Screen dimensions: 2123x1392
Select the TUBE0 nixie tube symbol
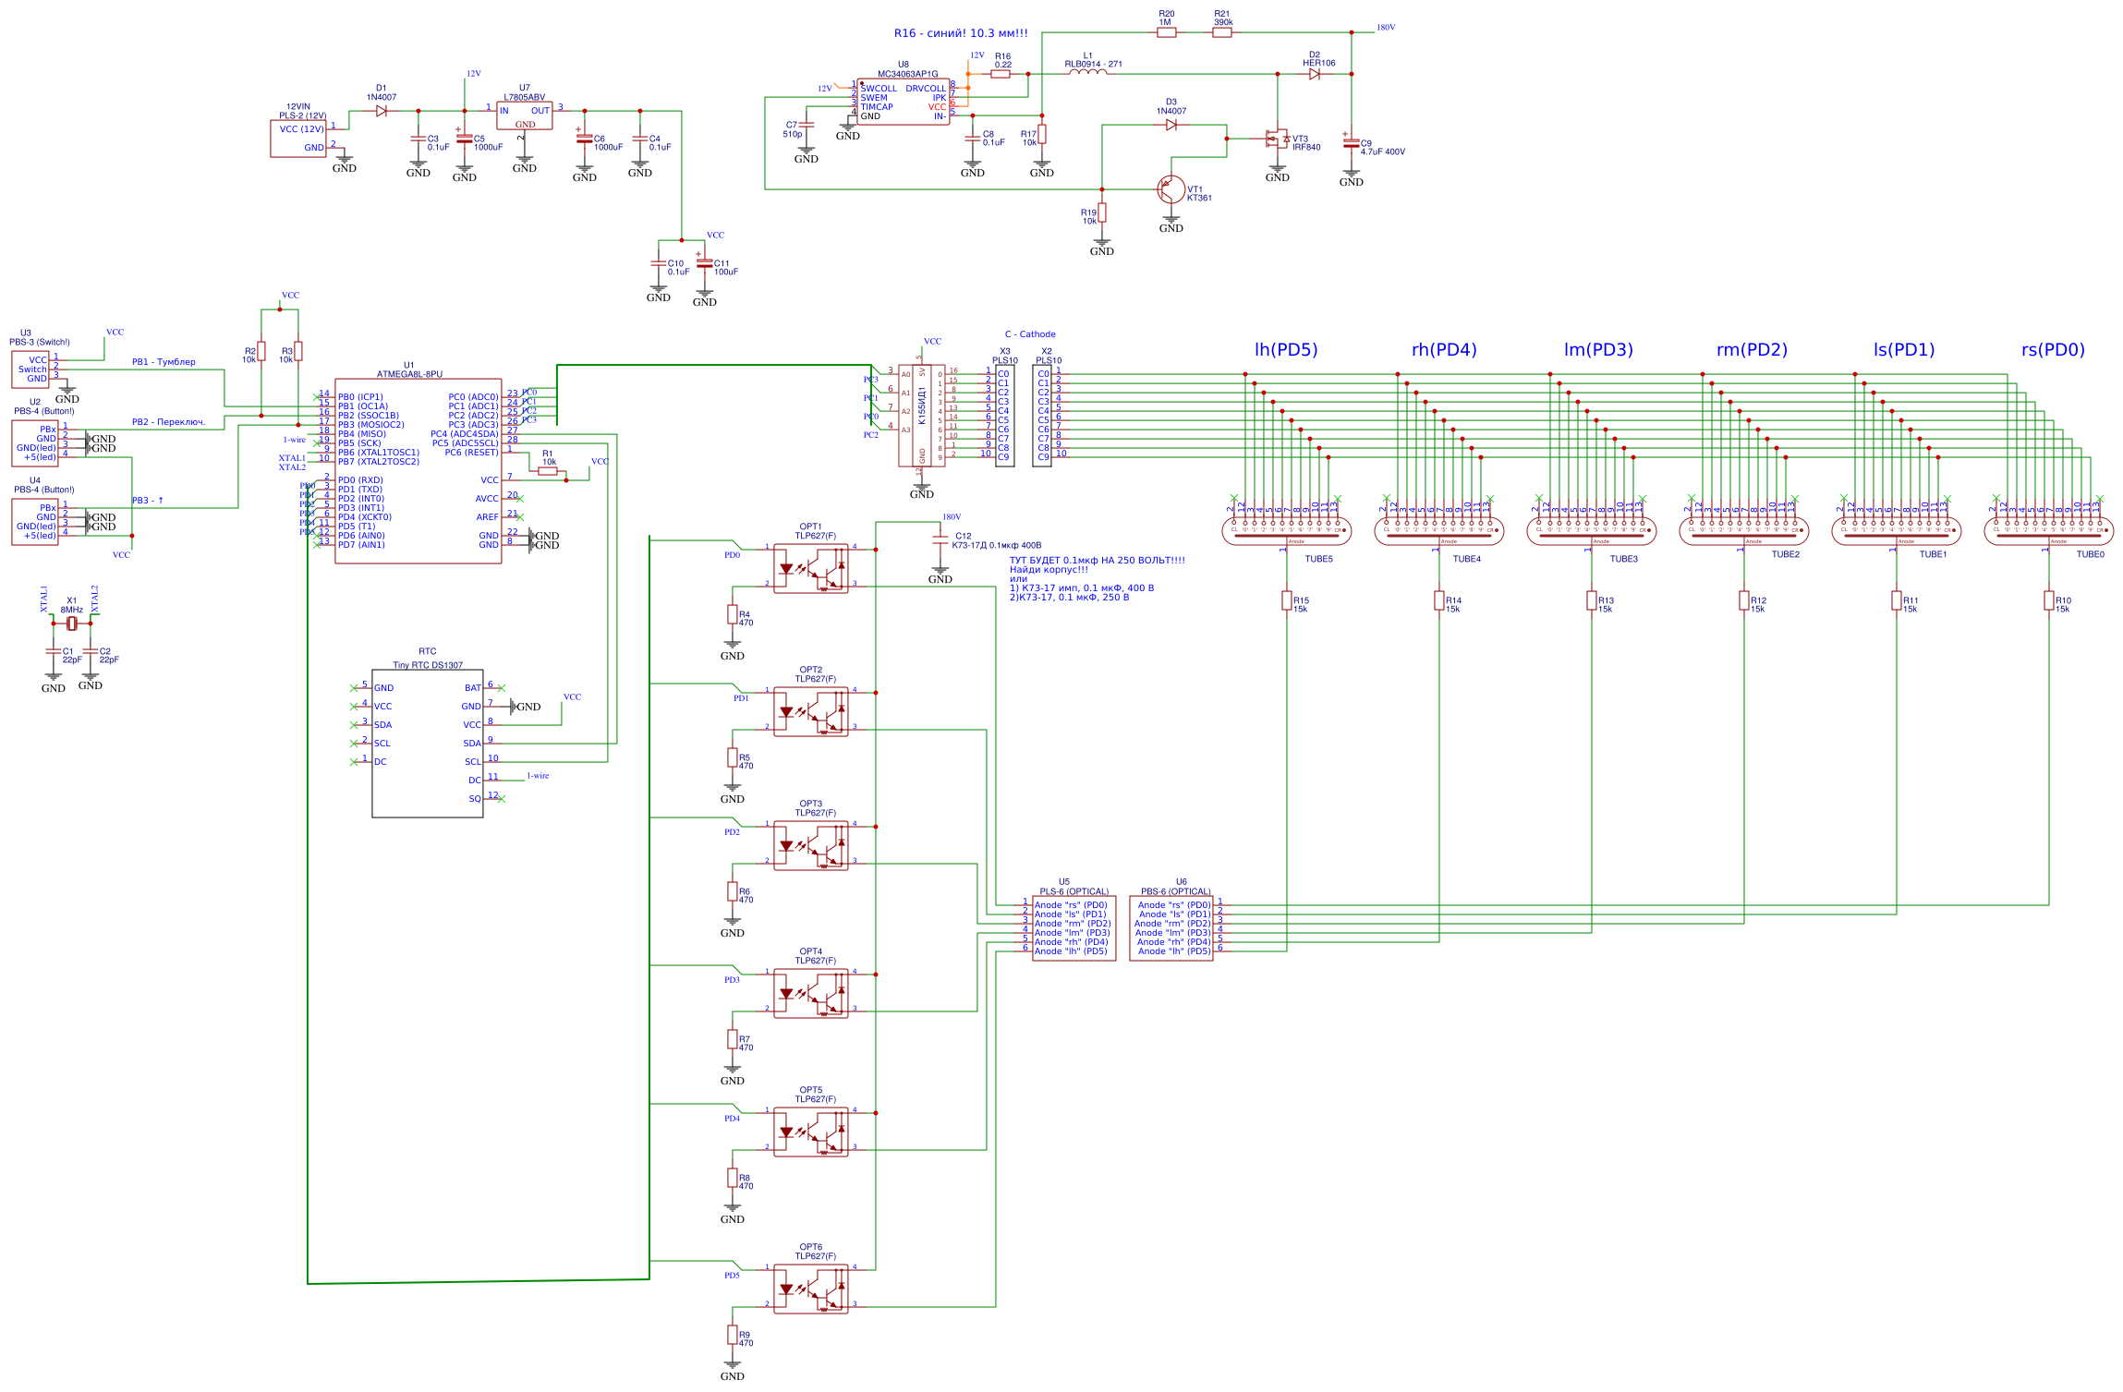pos(2048,531)
